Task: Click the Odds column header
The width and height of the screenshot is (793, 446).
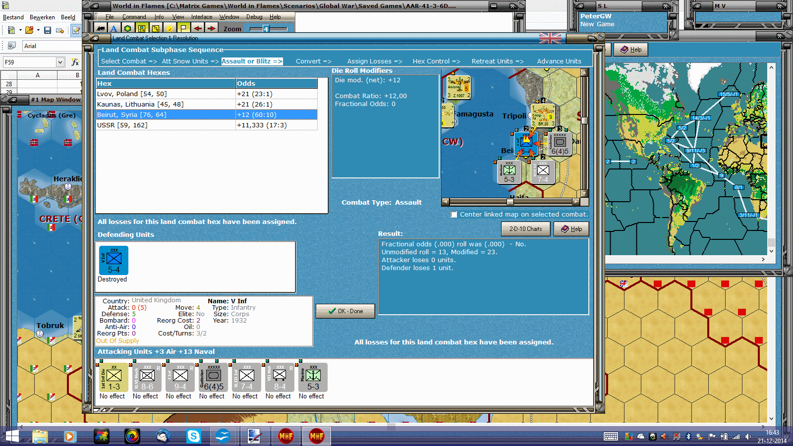Action: [277, 84]
